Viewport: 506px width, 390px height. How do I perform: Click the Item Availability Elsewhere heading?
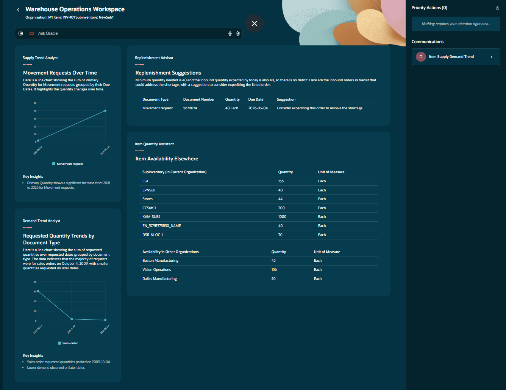click(x=167, y=159)
